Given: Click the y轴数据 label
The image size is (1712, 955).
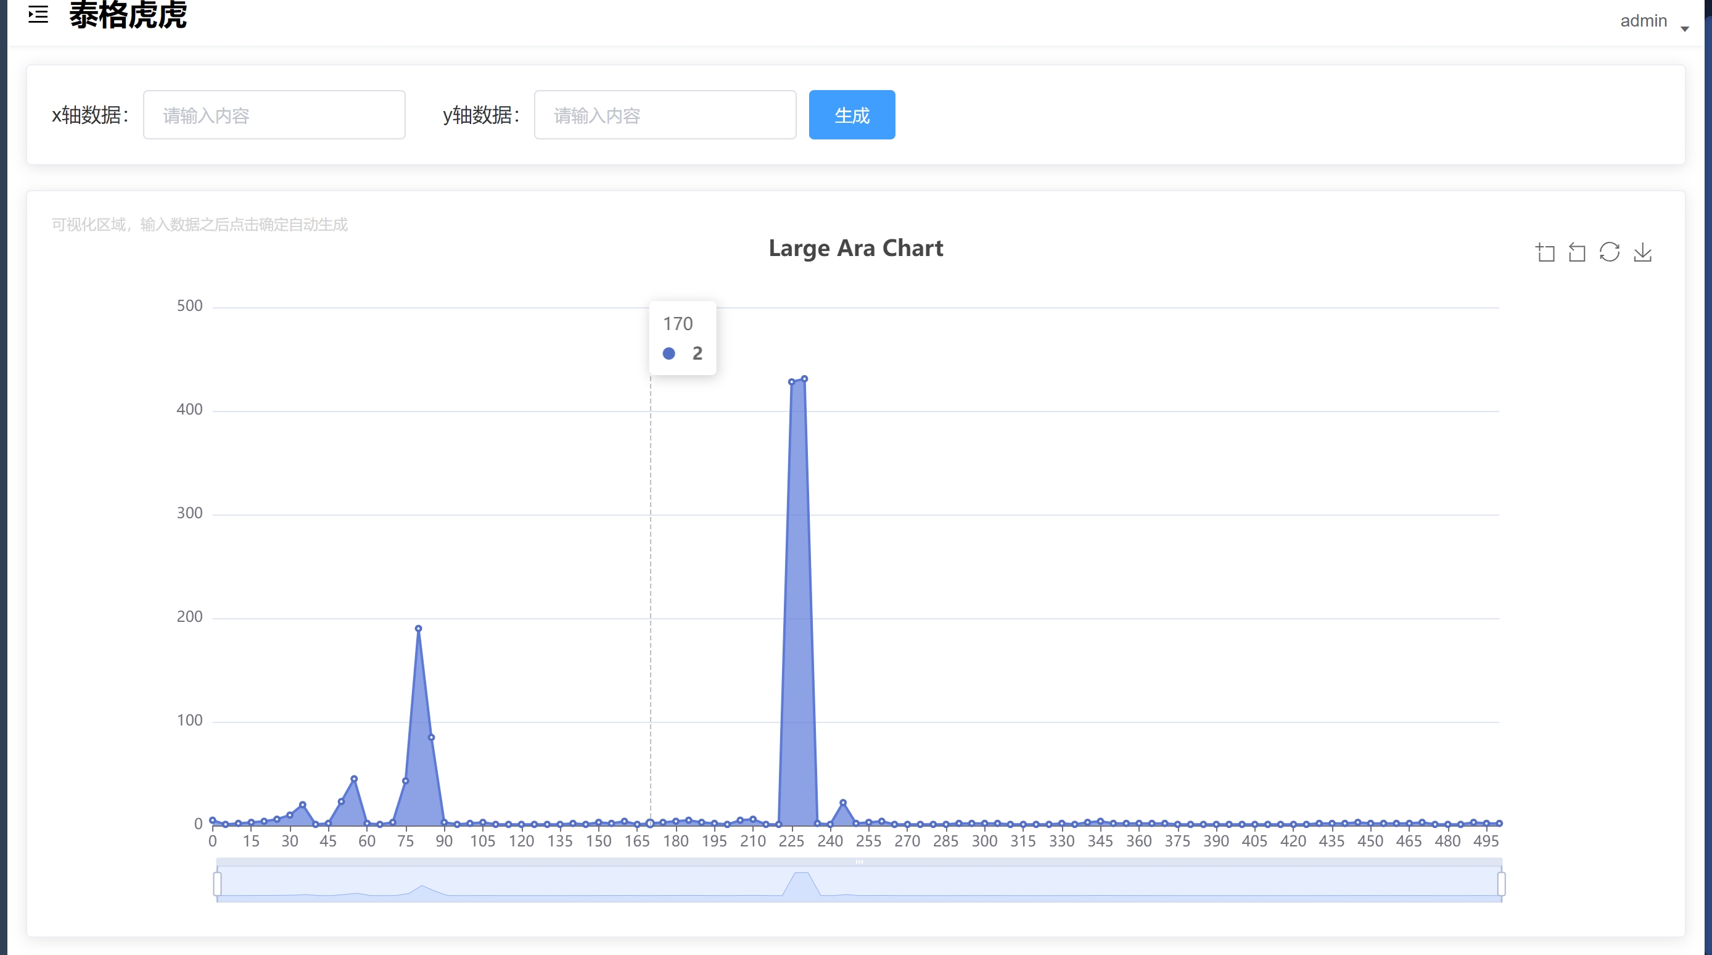Looking at the screenshot, I should click(481, 115).
